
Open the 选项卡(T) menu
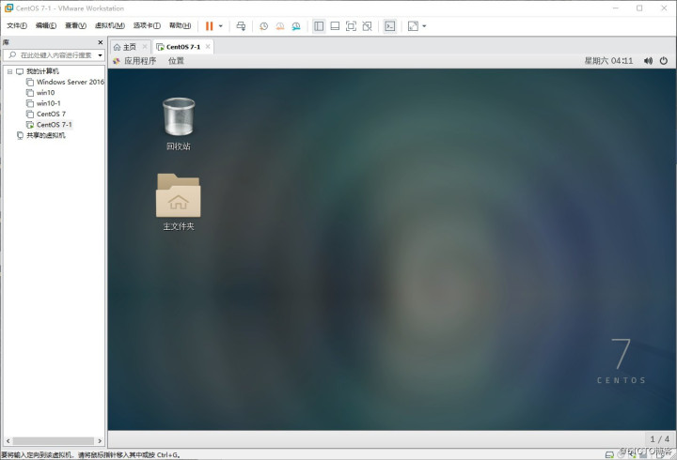point(147,26)
